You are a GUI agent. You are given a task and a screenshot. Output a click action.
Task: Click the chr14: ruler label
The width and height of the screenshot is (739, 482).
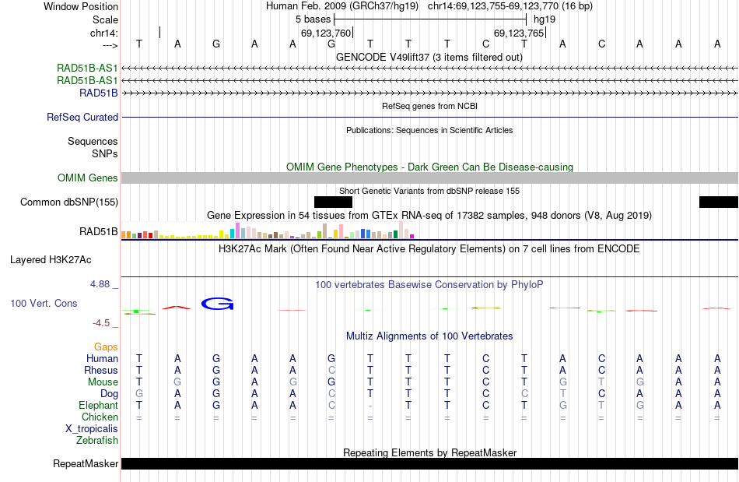click(x=103, y=33)
